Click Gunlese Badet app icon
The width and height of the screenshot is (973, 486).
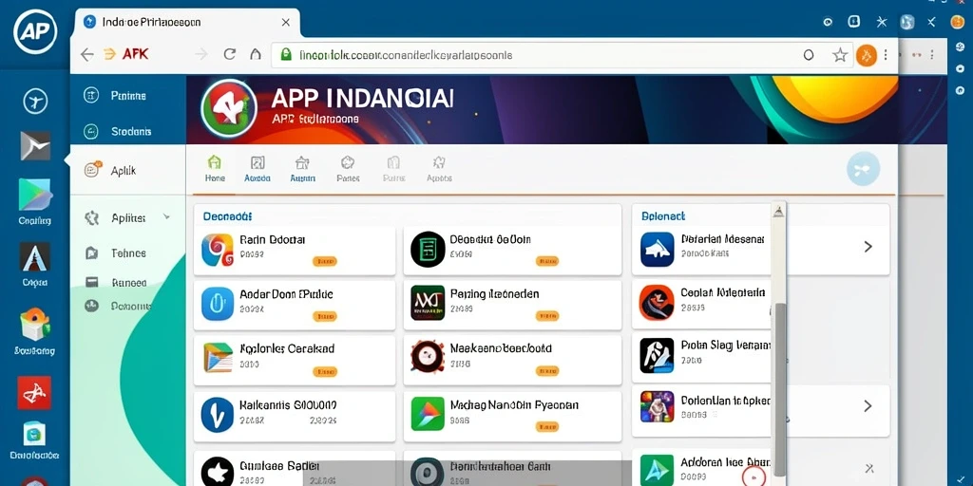(218, 471)
